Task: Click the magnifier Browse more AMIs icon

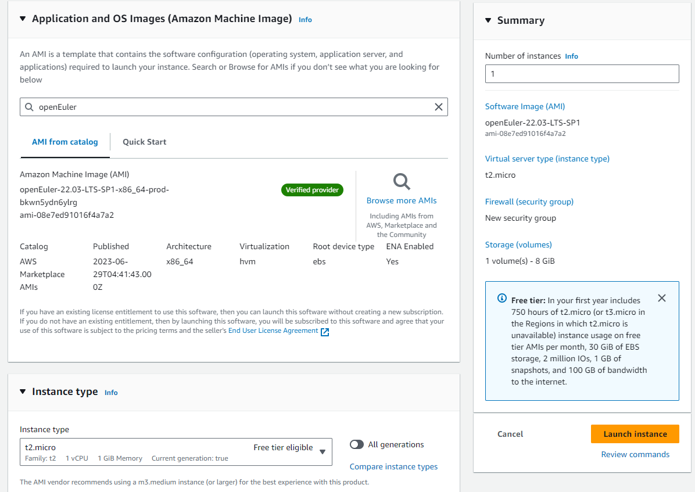Action: point(402,181)
